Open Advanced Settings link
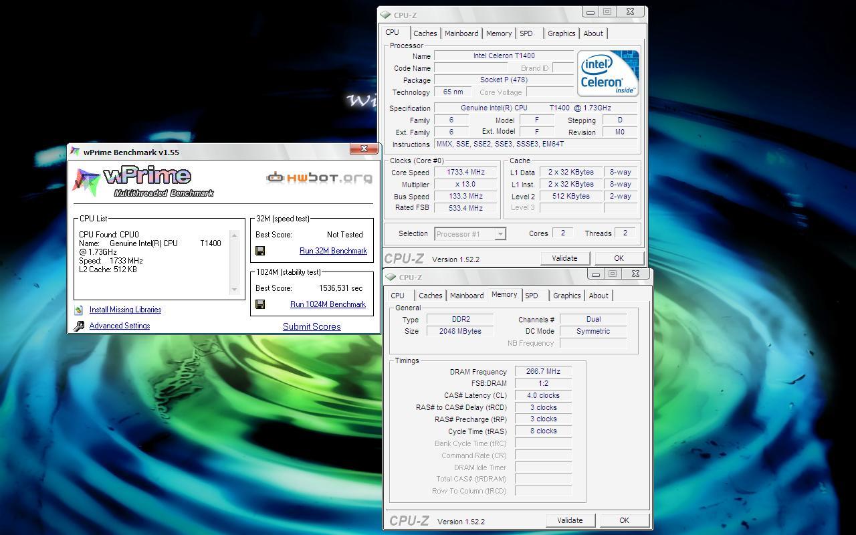 coord(120,326)
